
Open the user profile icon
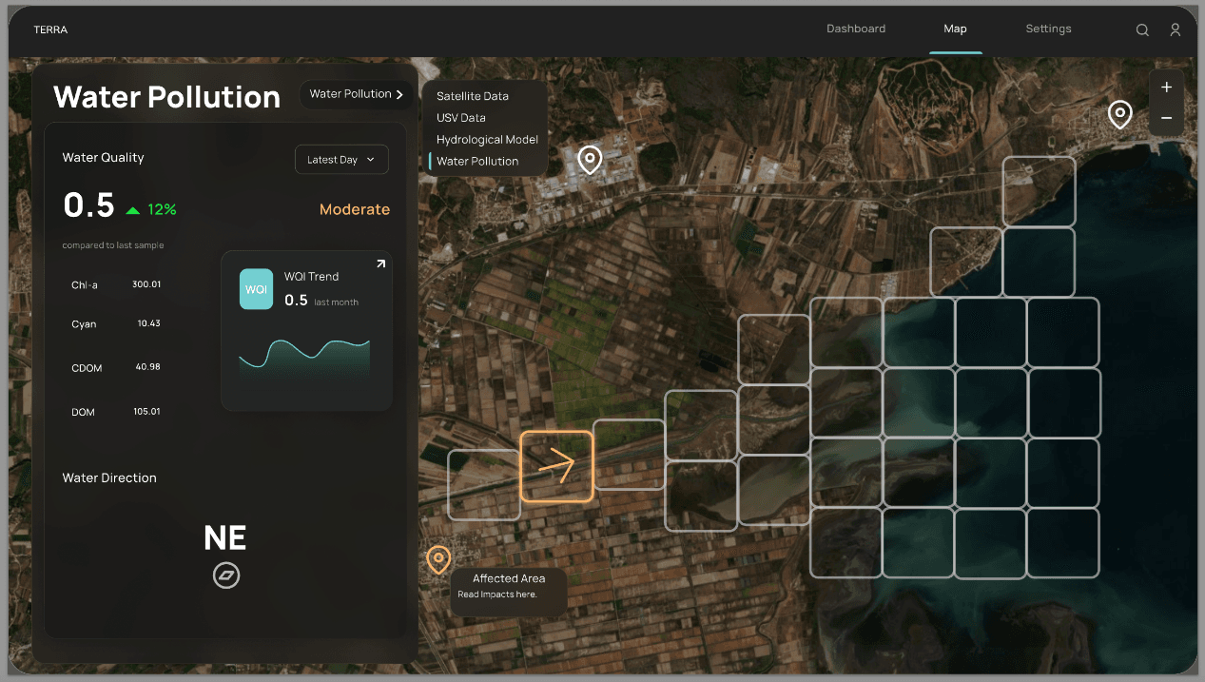[1176, 30]
